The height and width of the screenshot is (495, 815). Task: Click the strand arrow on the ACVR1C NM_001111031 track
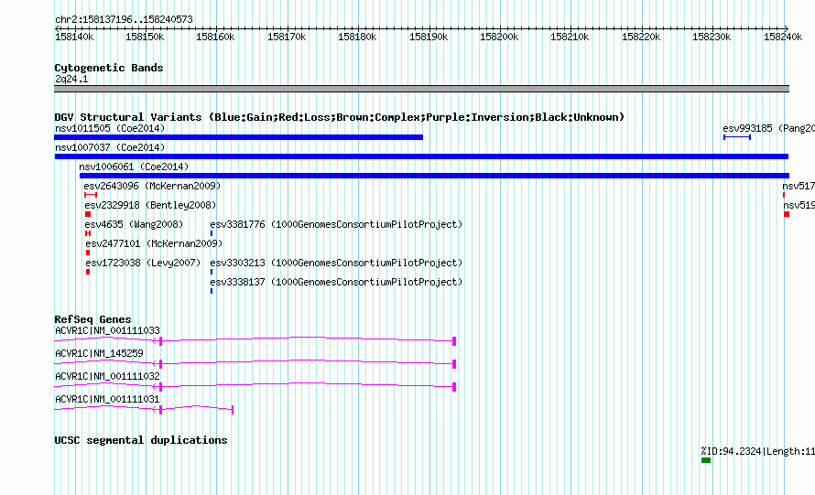tap(155, 410)
